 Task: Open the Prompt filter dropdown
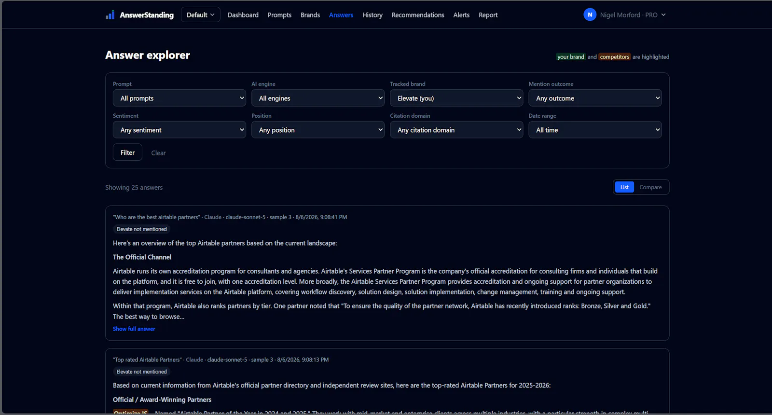[x=179, y=98]
